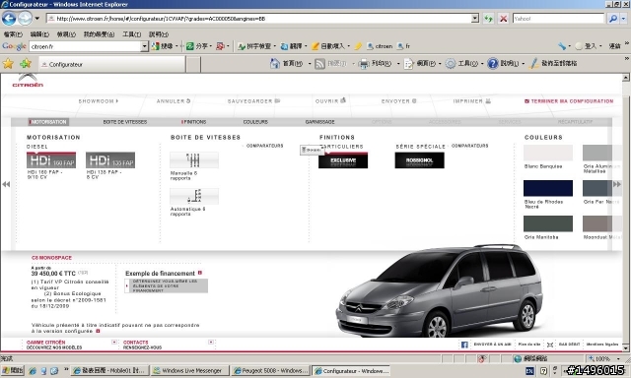Open the address bar dropdown arrow
The height and width of the screenshot is (378, 631).
coord(475,18)
